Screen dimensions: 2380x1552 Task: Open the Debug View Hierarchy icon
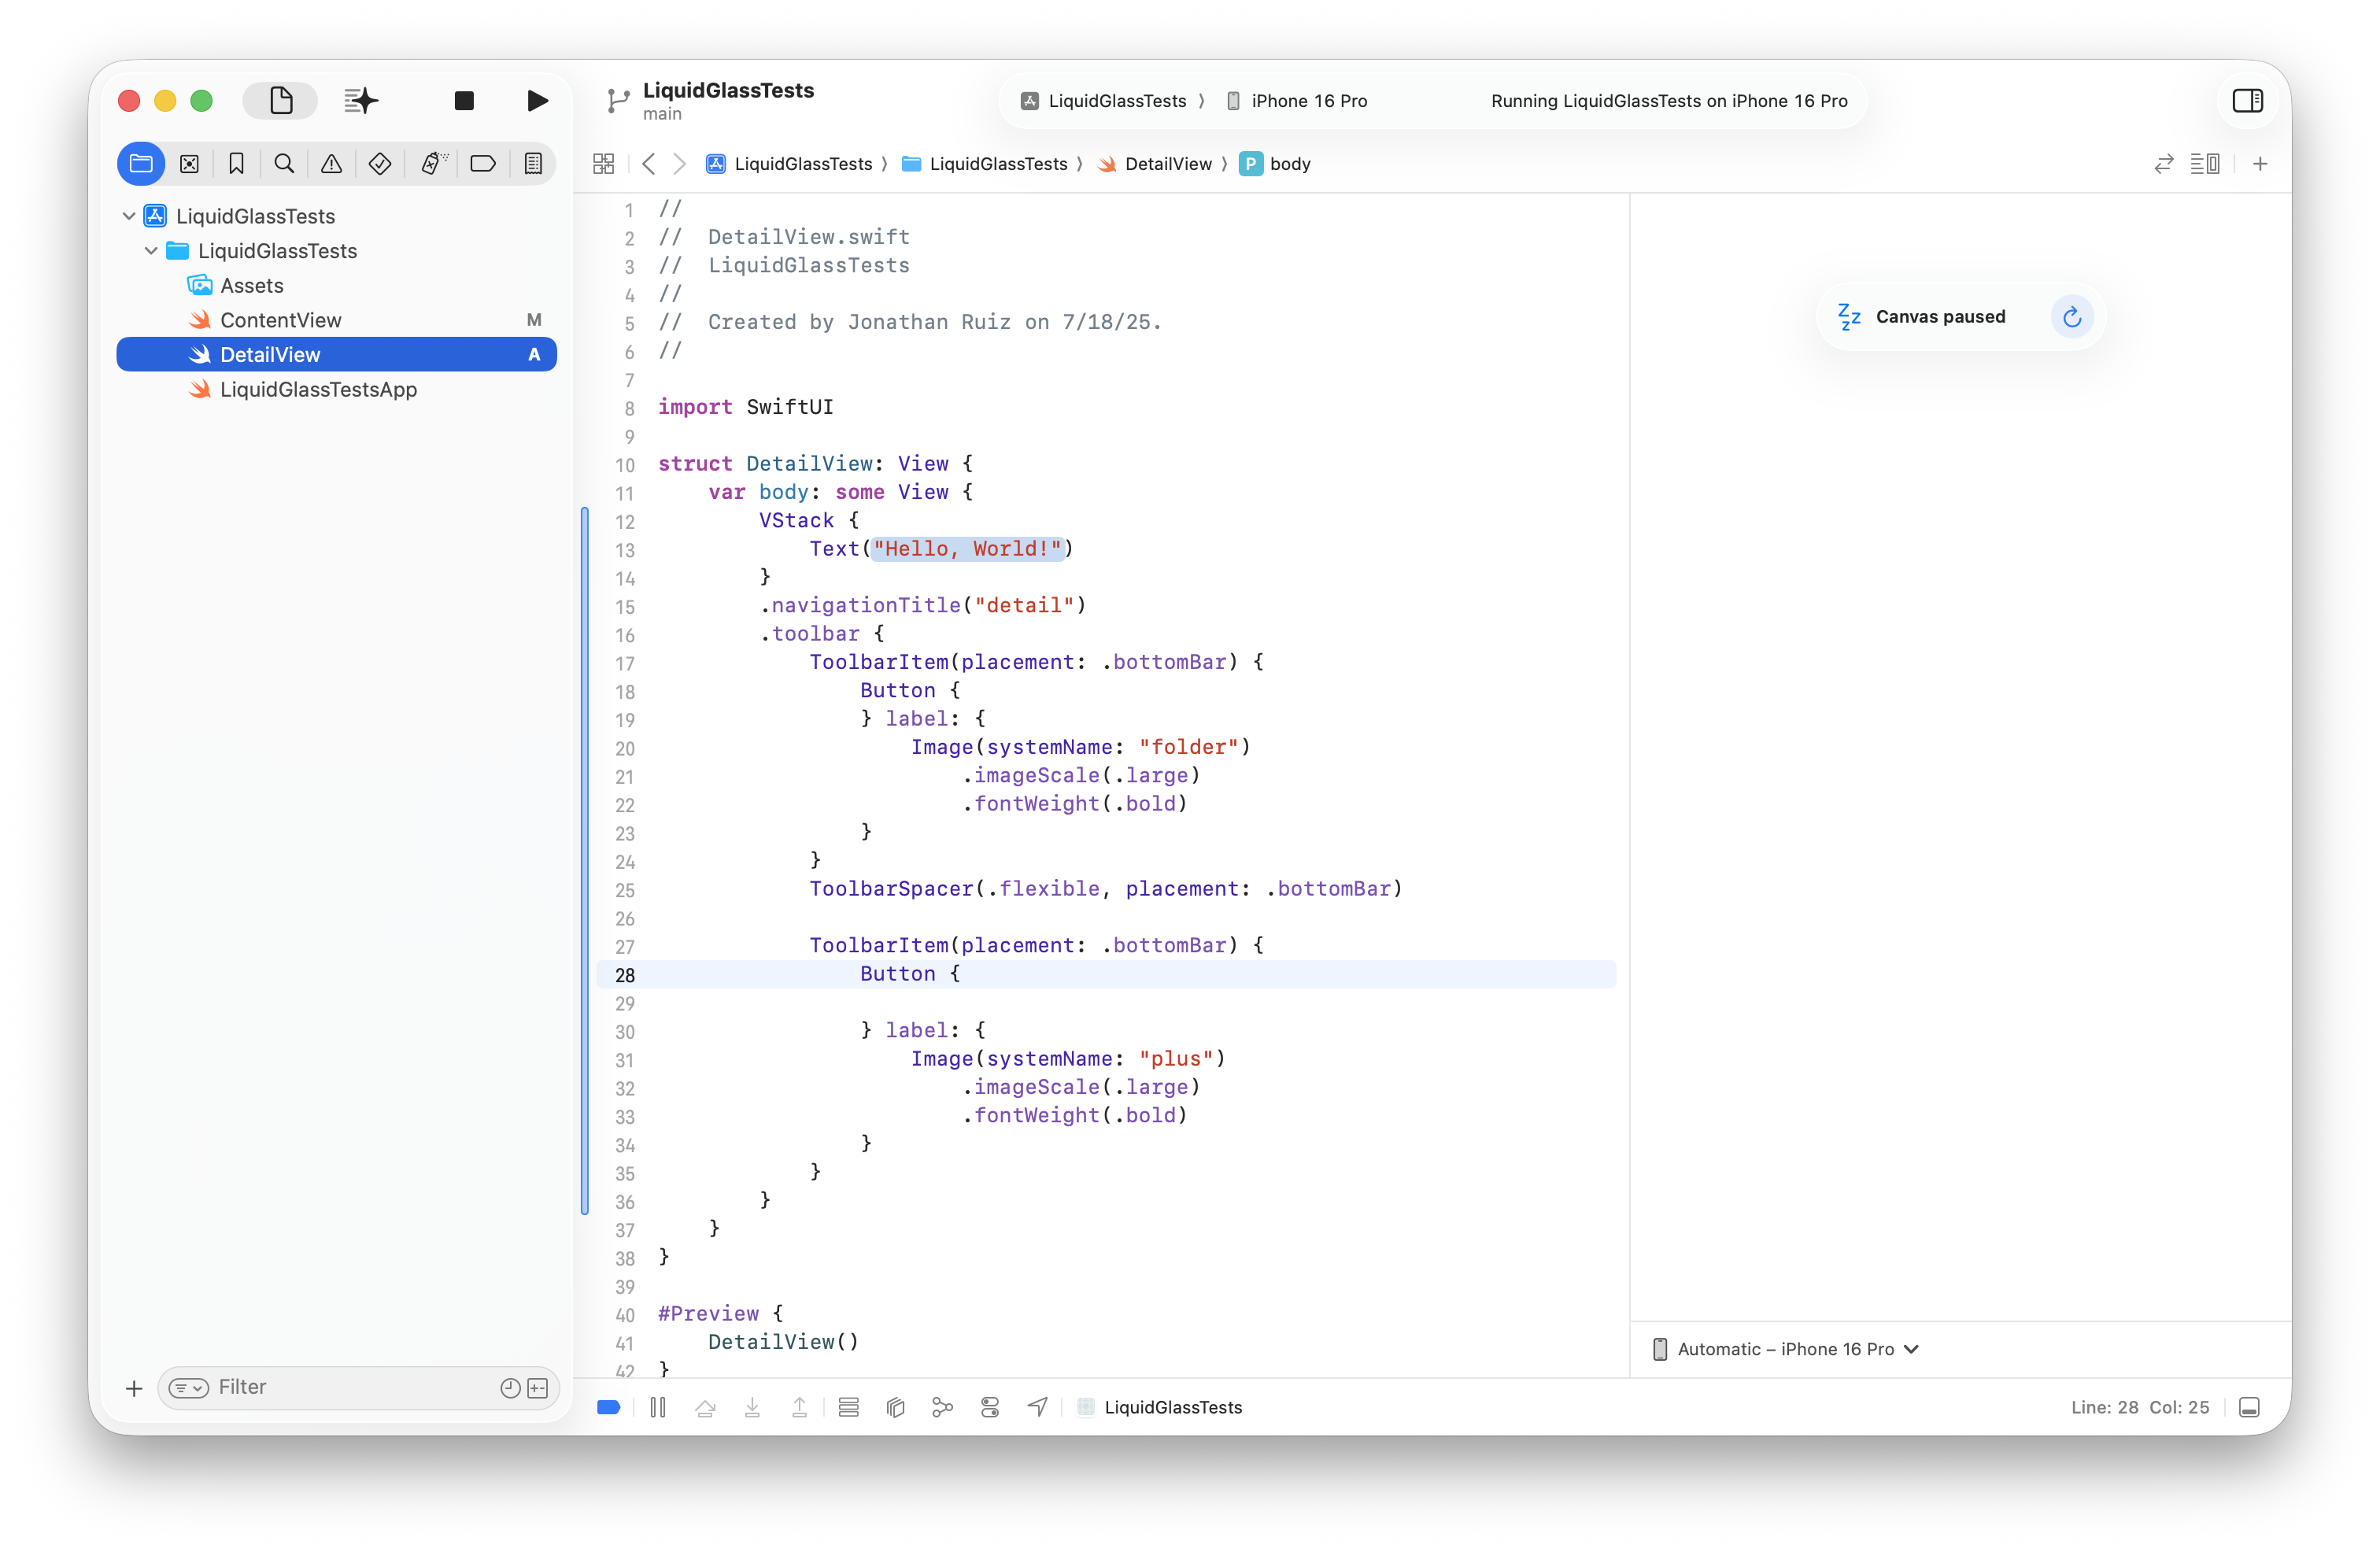(x=895, y=1408)
